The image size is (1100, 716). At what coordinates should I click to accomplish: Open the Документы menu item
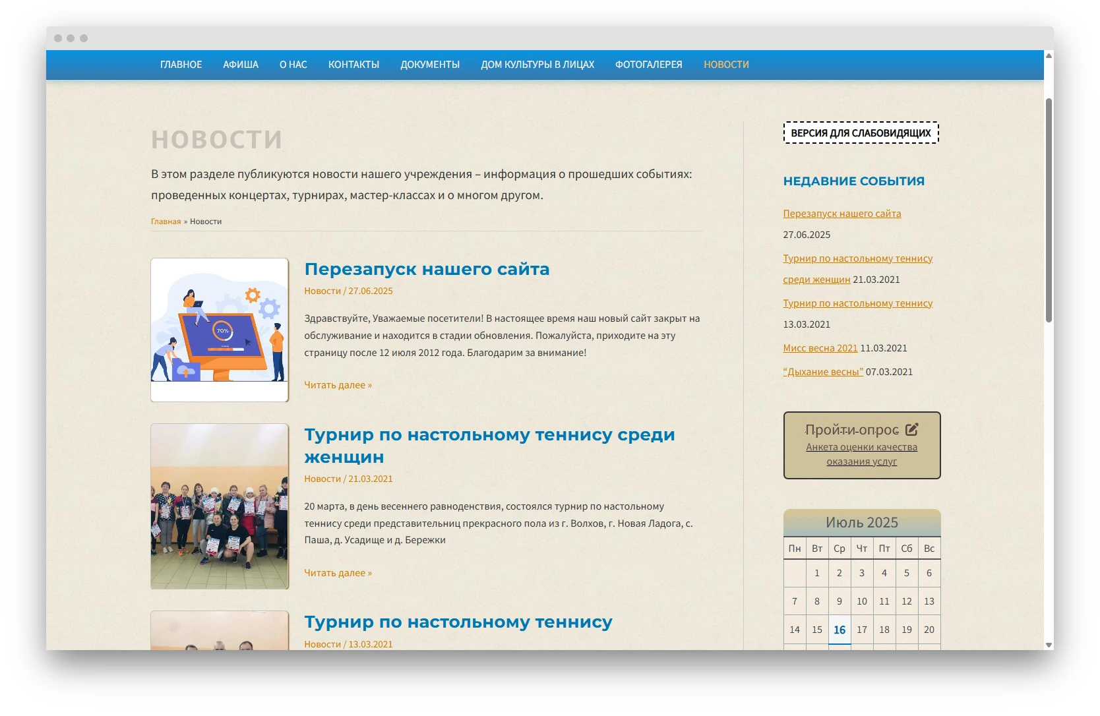[x=430, y=65]
